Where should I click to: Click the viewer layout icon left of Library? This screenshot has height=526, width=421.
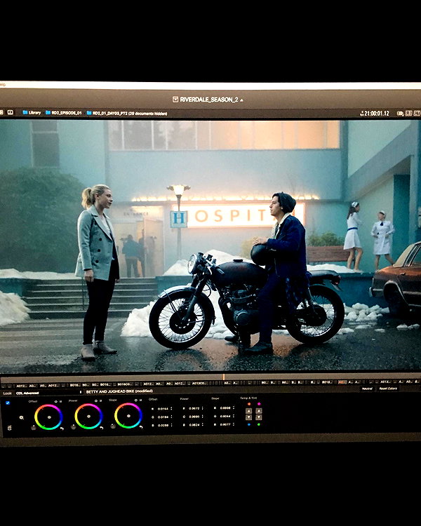[x=11, y=112]
